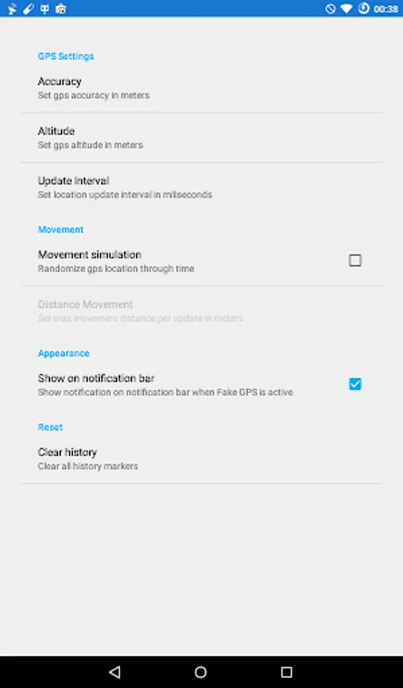Tap the 'Clear all history markers' description
The height and width of the screenshot is (688, 403).
click(x=88, y=466)
